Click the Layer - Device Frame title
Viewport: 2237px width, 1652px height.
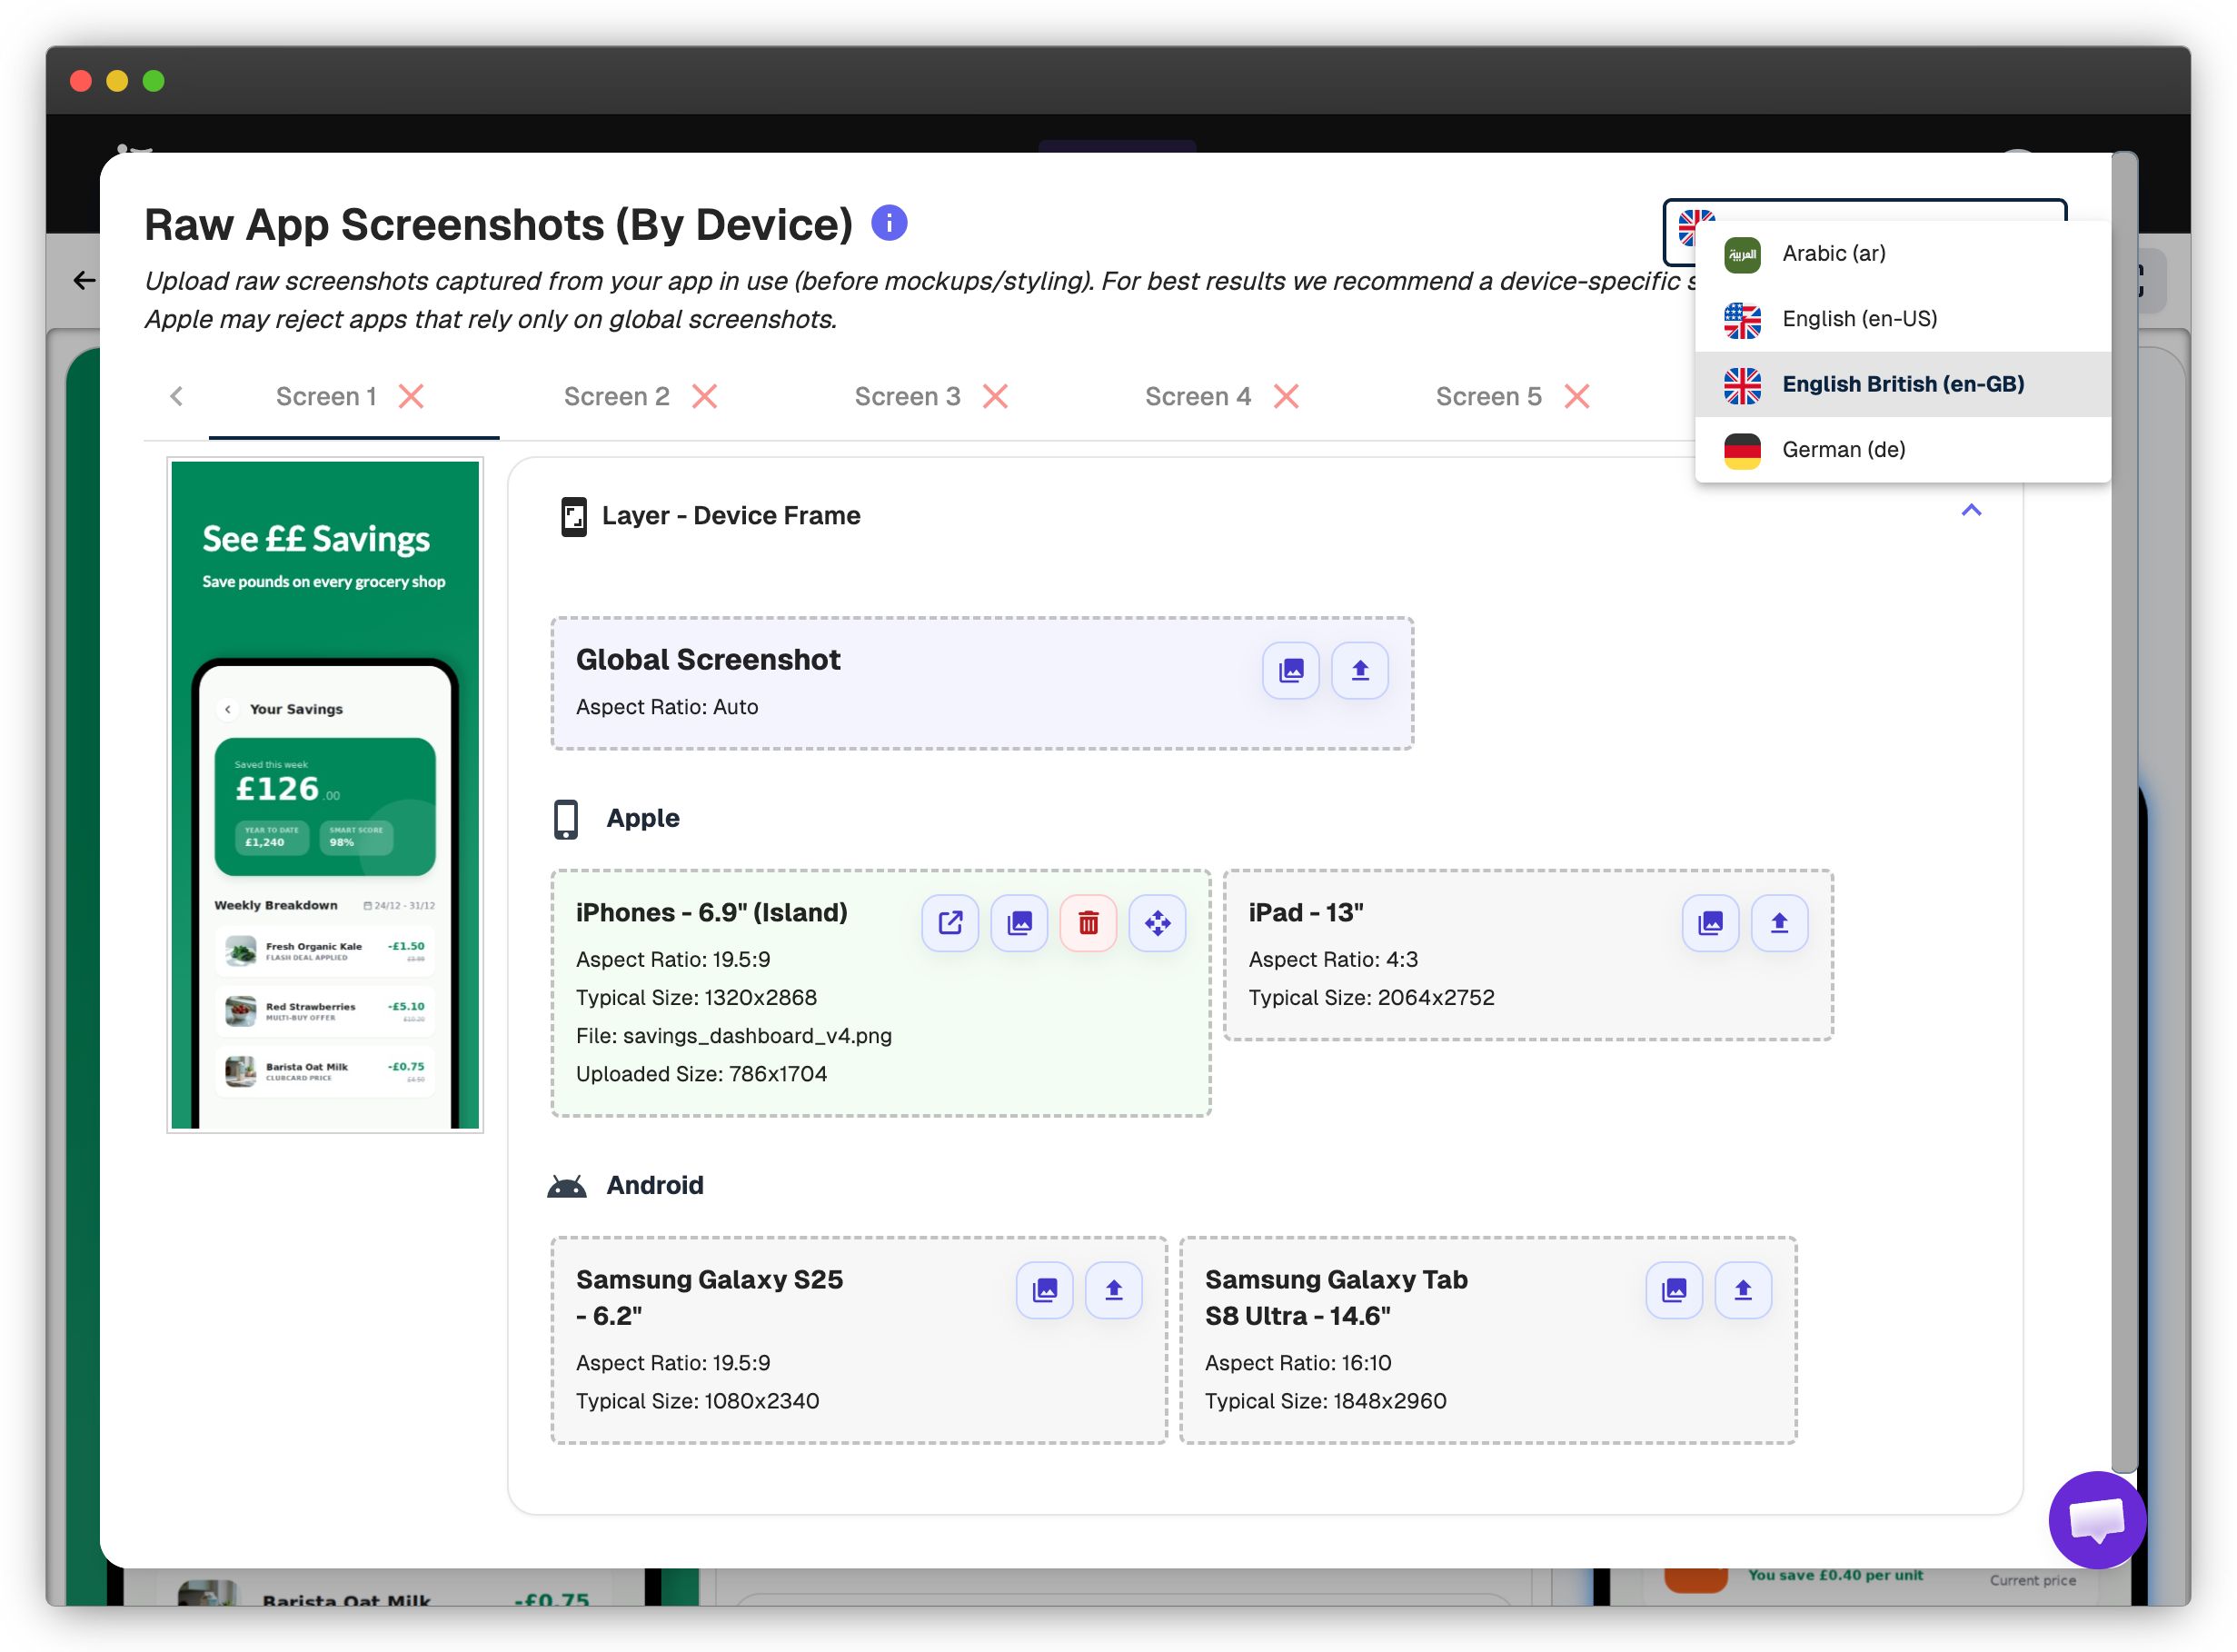click(x=731, y=516)
